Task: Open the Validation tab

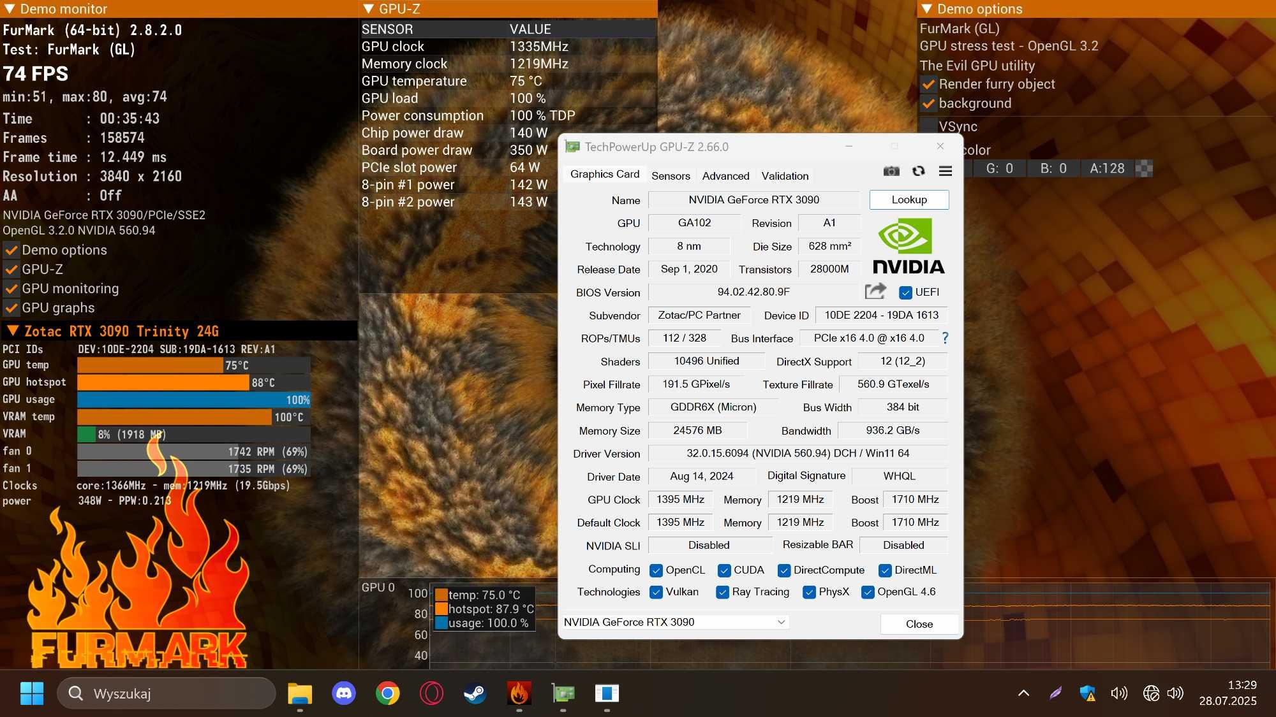Action: 785,176
